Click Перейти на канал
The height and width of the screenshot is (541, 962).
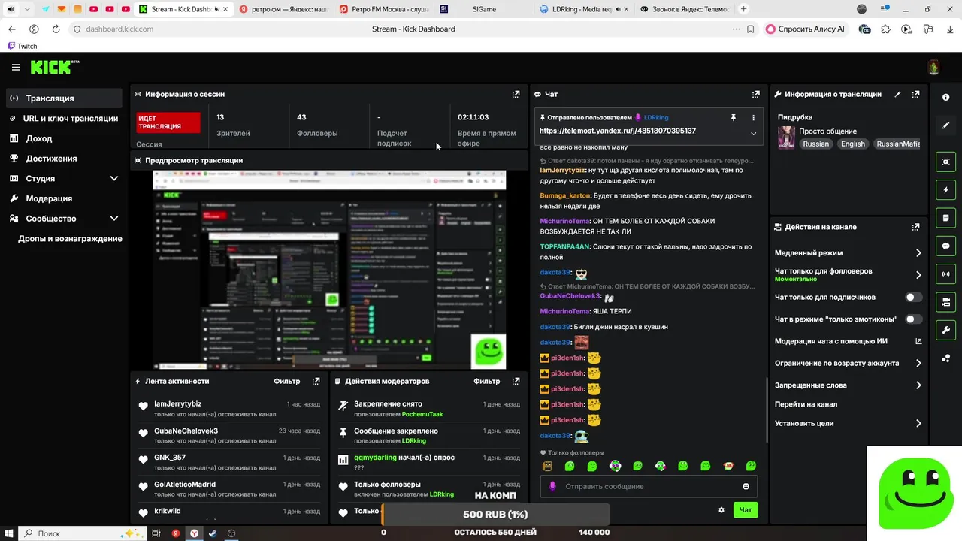806,404
